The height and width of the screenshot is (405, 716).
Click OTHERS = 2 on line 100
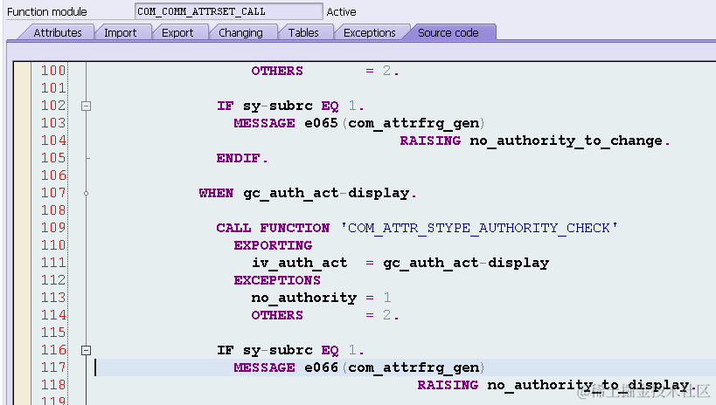coord(325,71)
